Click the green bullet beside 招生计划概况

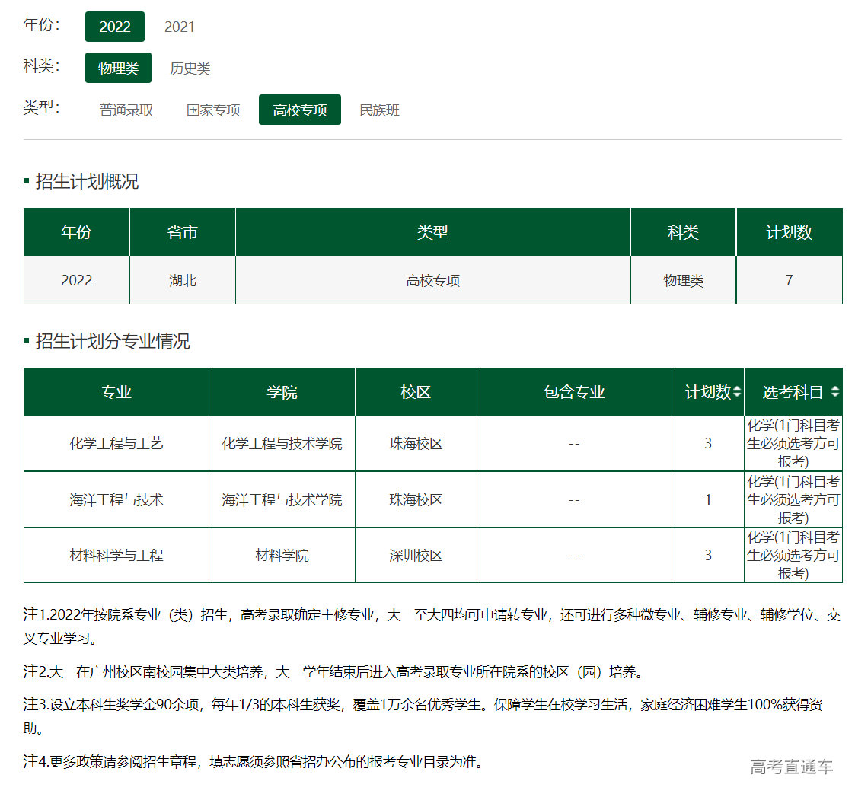27,181
